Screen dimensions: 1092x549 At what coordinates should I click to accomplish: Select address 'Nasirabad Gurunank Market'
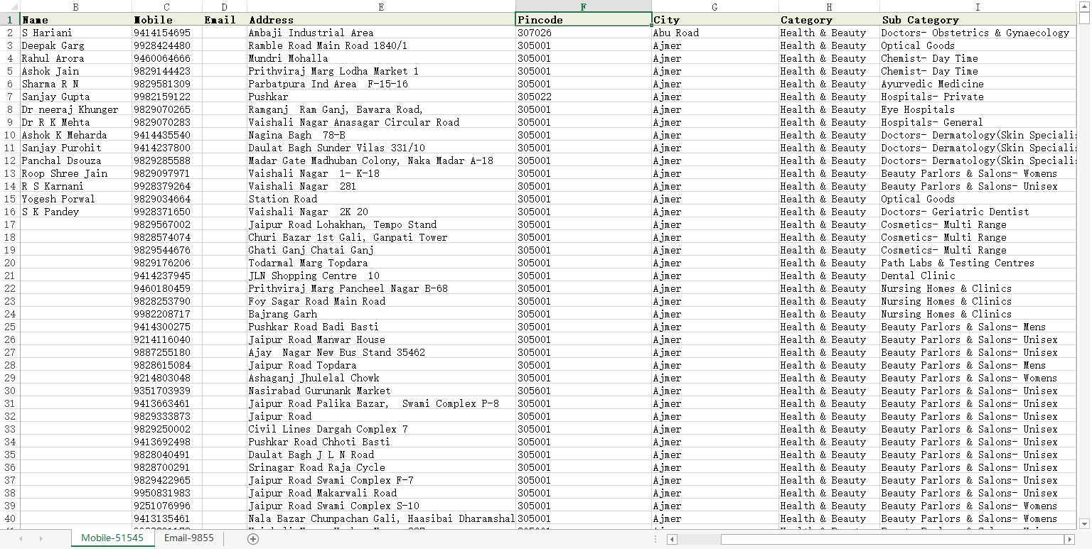pos(381,391)
